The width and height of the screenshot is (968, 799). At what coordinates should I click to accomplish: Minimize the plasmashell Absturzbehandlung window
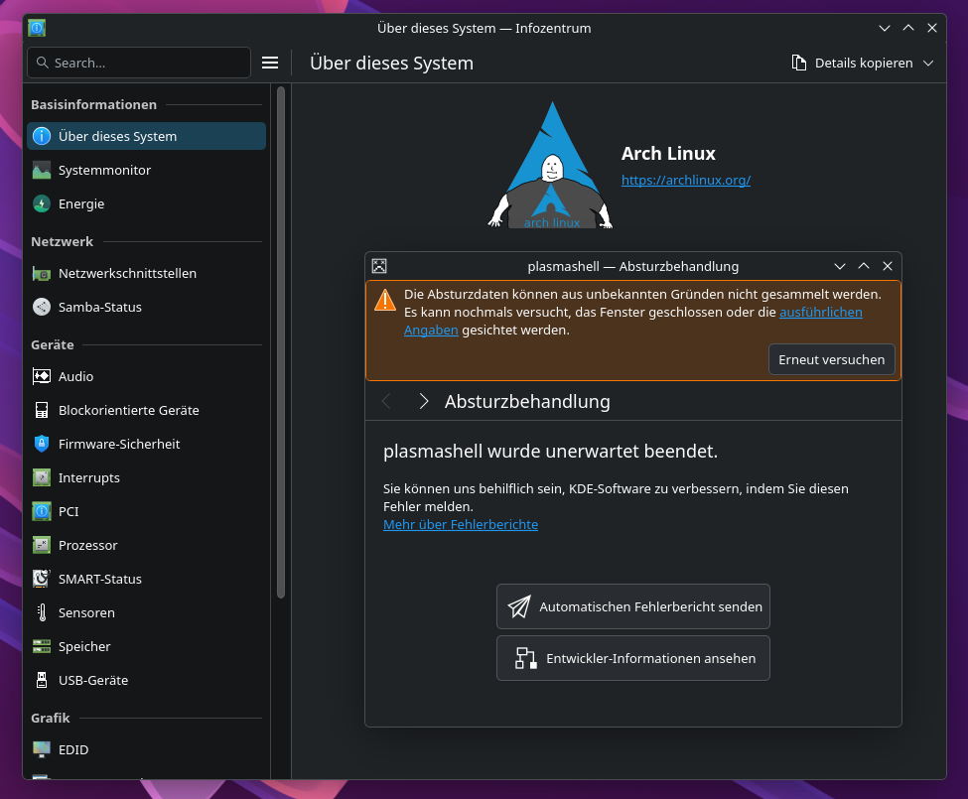[x=840, y=267]
